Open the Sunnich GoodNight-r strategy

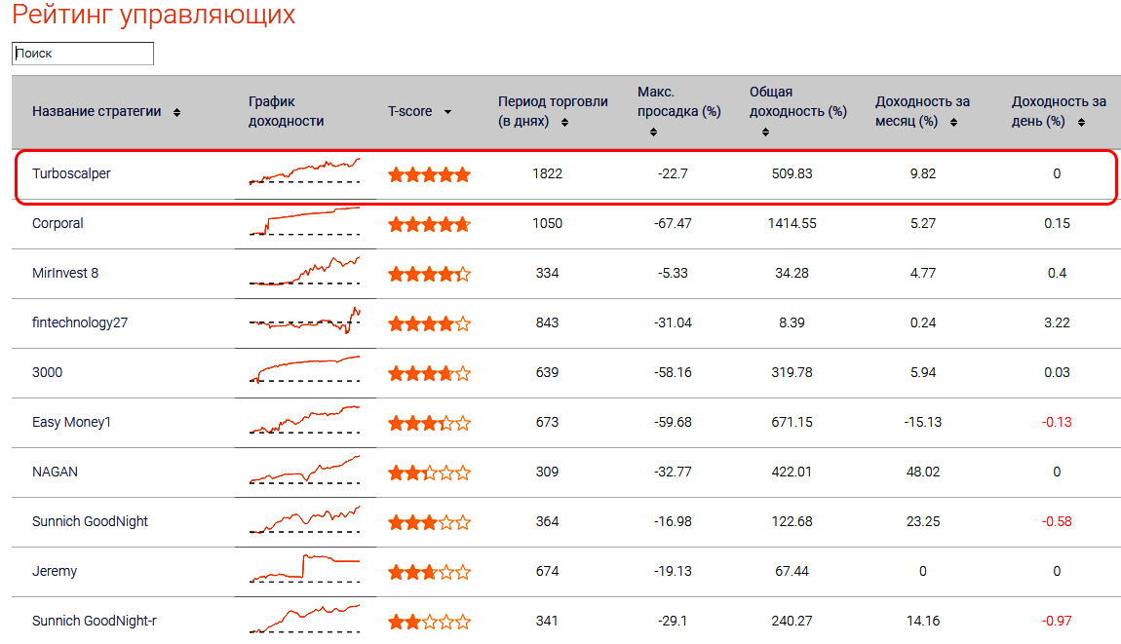(x=94, y=621)
